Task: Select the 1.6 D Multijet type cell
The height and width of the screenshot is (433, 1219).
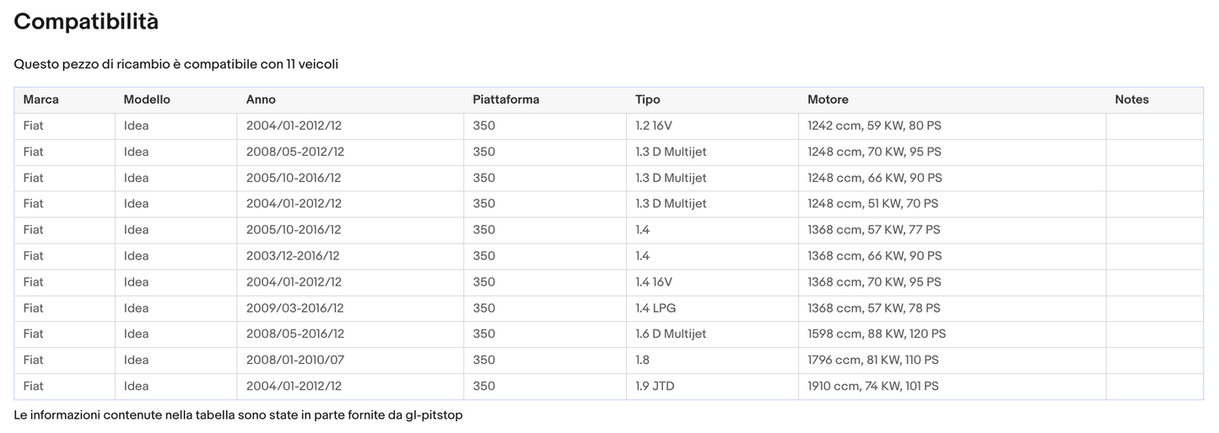Action: click(x=671, y=334)
